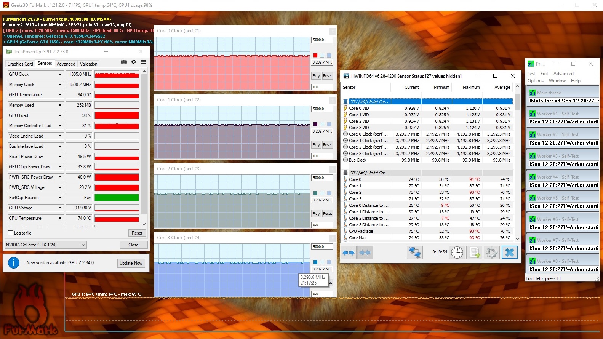Open the NVIDIA GeForce GTX 1650 selector
603x339 pixels.
(46, 245)
